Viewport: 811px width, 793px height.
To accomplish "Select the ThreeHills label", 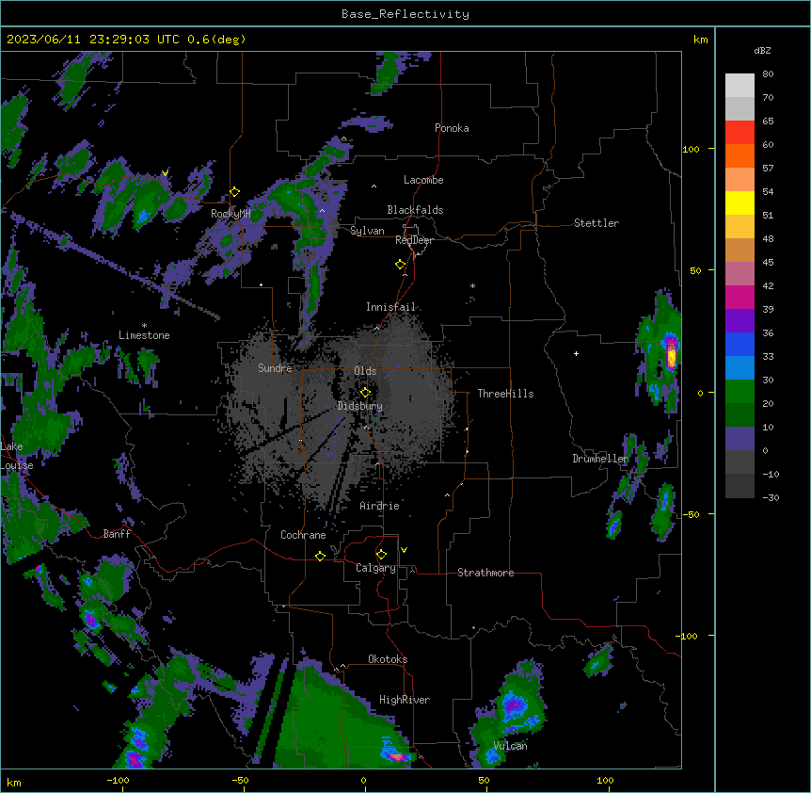I will (x=505, y=394).
